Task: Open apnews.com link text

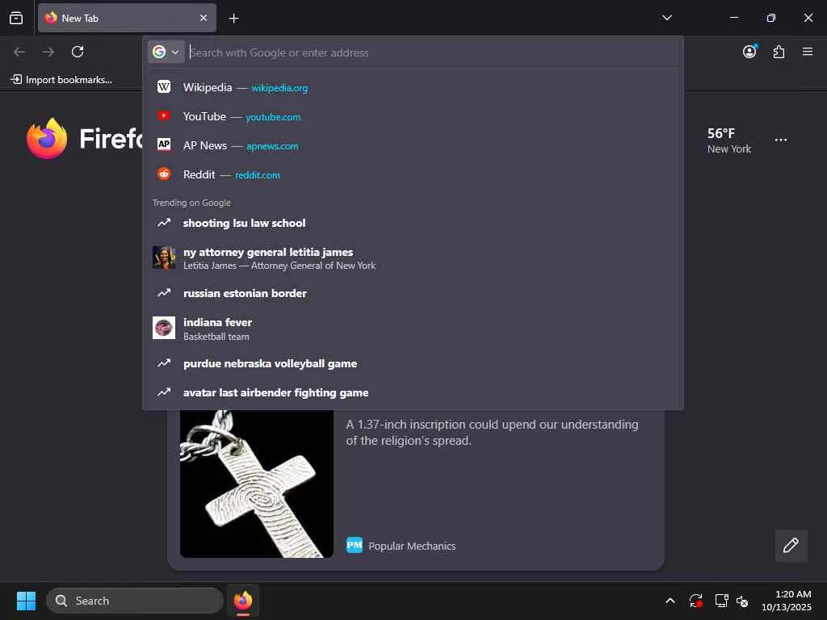Action: tap(272, 146)
